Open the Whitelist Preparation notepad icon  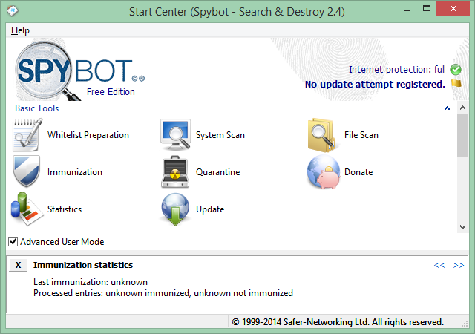pyautogui.click(x=27, y=135)
